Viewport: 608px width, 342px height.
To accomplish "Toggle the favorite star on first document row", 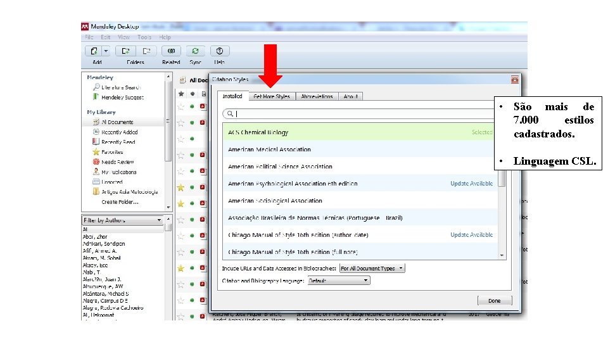I will [x=180, y=106].
